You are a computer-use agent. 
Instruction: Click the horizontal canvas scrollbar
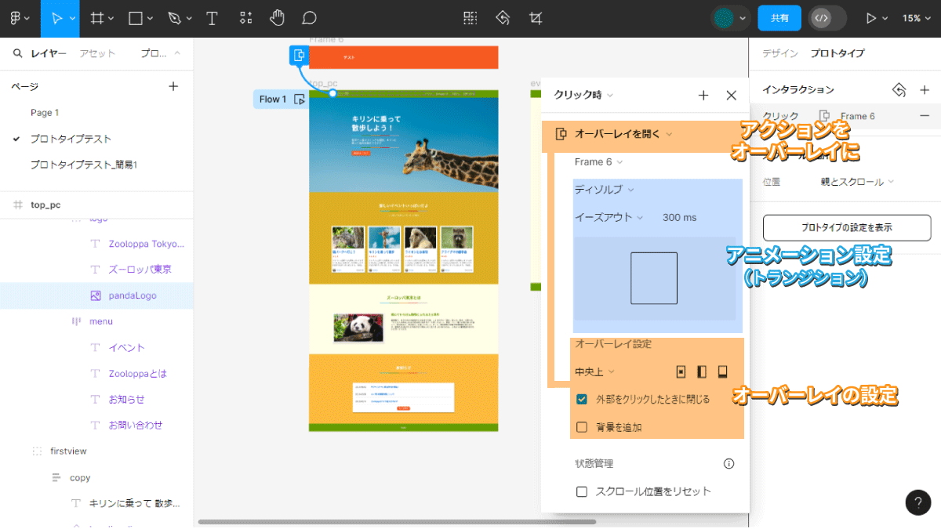397,522
